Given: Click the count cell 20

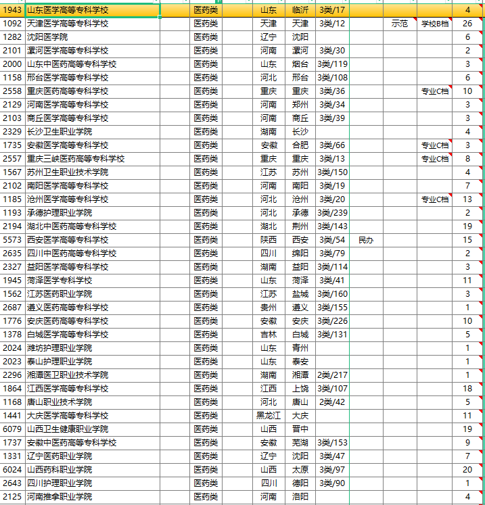Looking at the screenshot, I should pyautogui.click(x=467, y=471).
